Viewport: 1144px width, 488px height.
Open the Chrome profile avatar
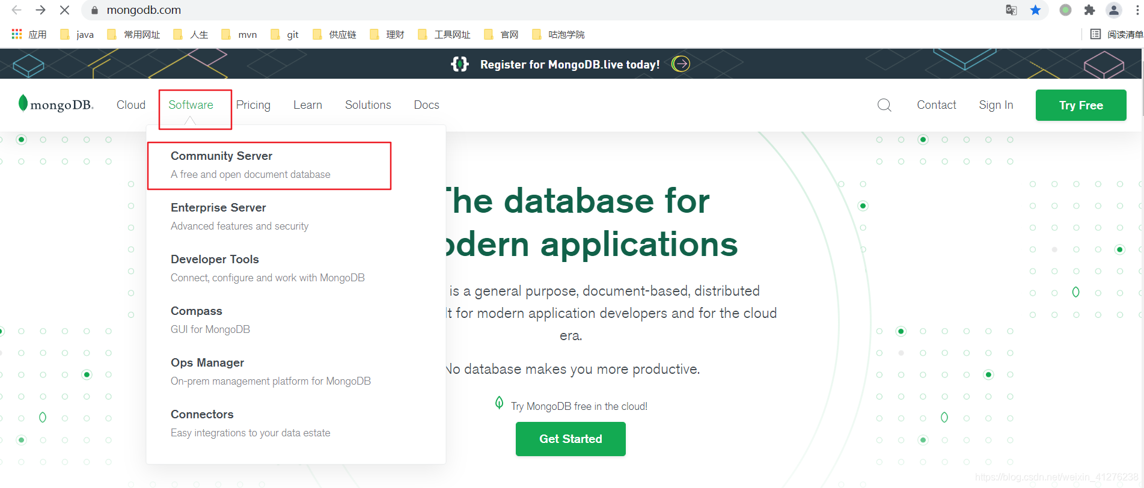point(1113,10)
